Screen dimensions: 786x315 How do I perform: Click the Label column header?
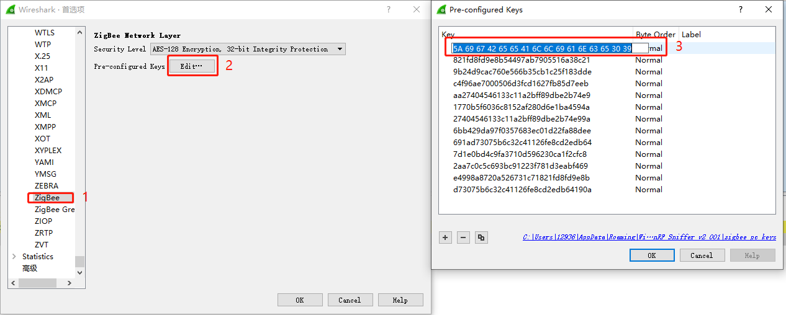point(727,34)
